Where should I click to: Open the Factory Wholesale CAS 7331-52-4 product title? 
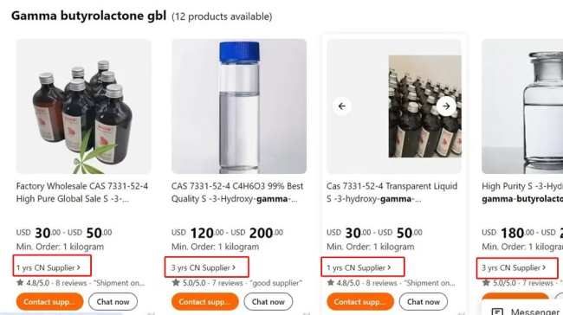tap(82, 192)
